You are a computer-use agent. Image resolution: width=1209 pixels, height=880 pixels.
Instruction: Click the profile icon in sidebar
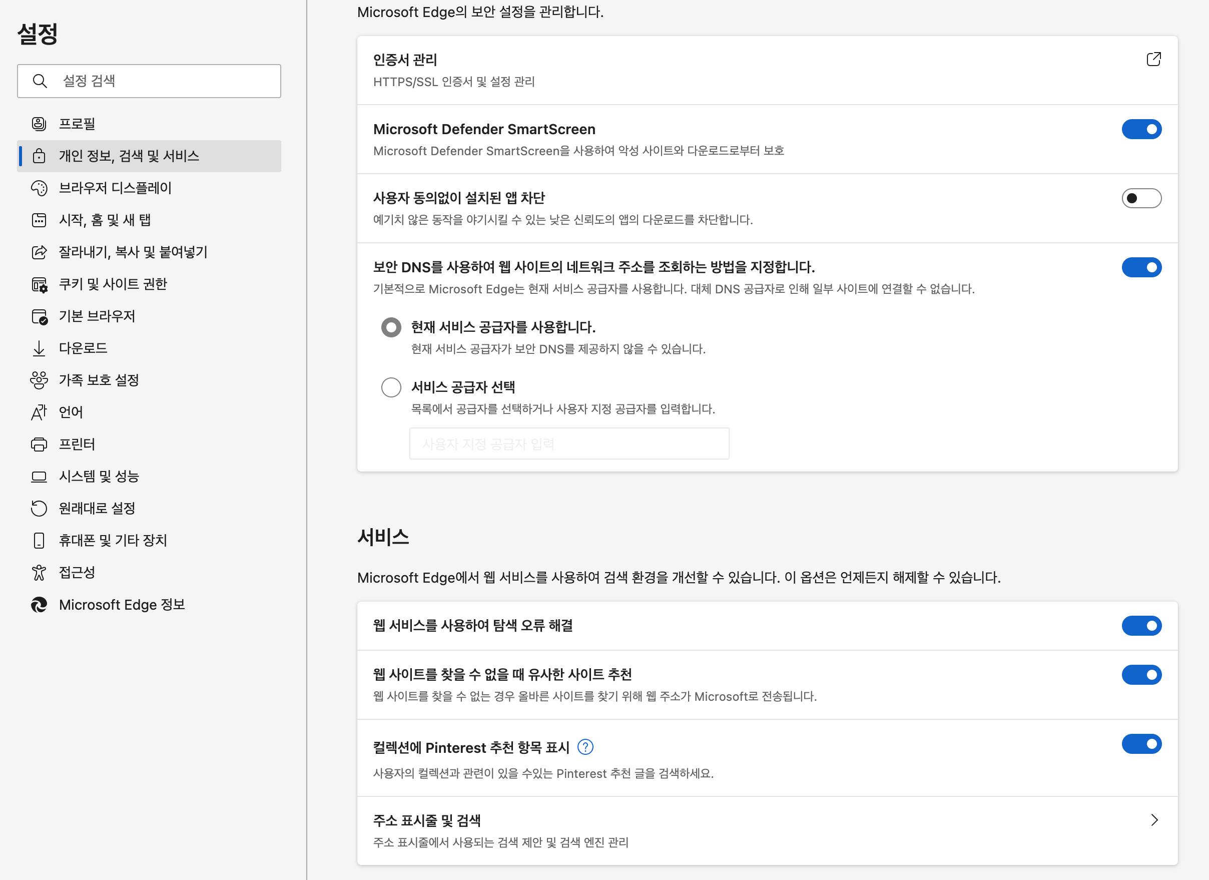[39, 124]
